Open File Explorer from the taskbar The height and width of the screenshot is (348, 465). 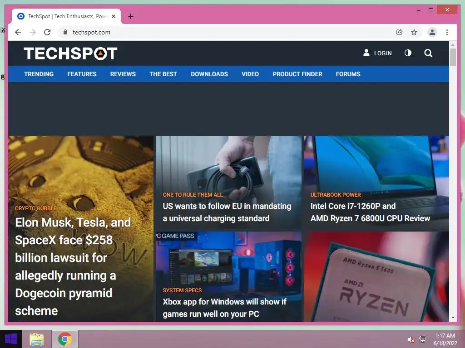pos(37,339)
